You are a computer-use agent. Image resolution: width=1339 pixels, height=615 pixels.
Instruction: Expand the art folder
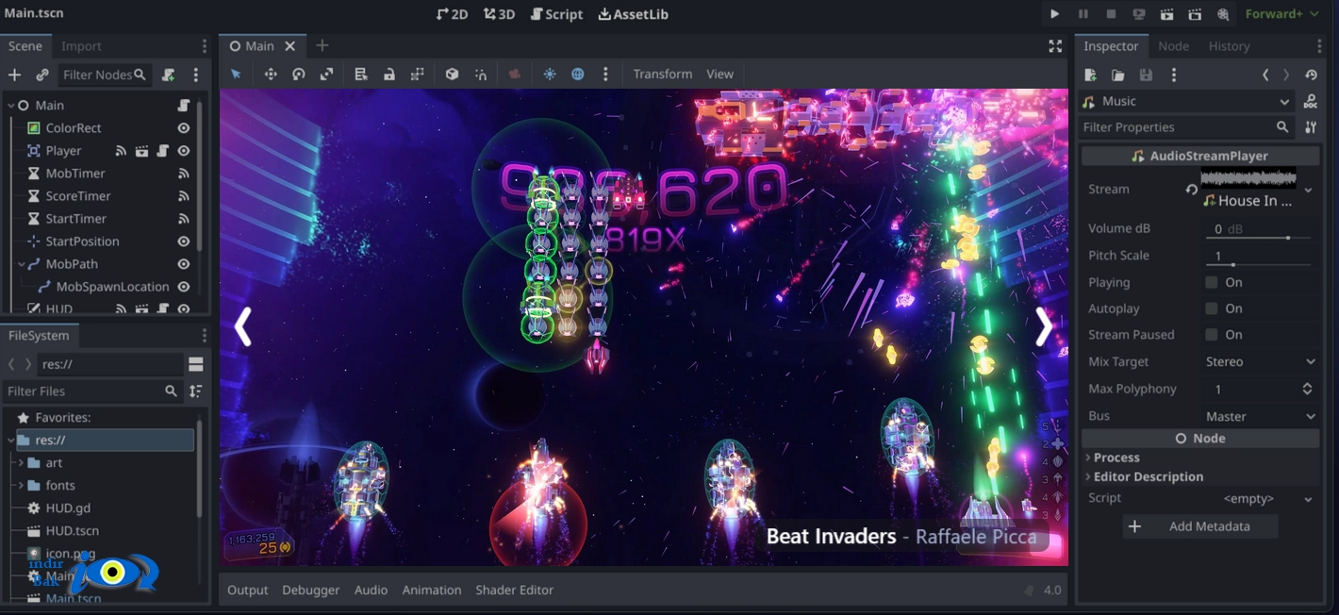(x=21, y=462)
